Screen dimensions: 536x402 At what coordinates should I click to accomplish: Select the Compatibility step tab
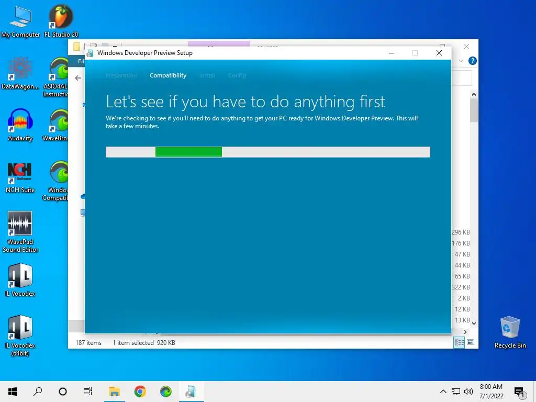[x=168, y=75]
